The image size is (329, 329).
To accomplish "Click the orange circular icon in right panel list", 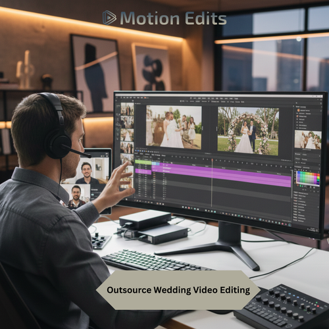I will pyautogui.click(x=298, y=111).
